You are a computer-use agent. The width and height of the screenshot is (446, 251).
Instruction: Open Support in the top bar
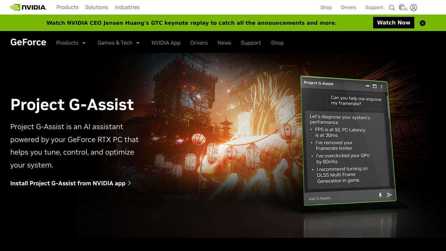pos(374,7)
